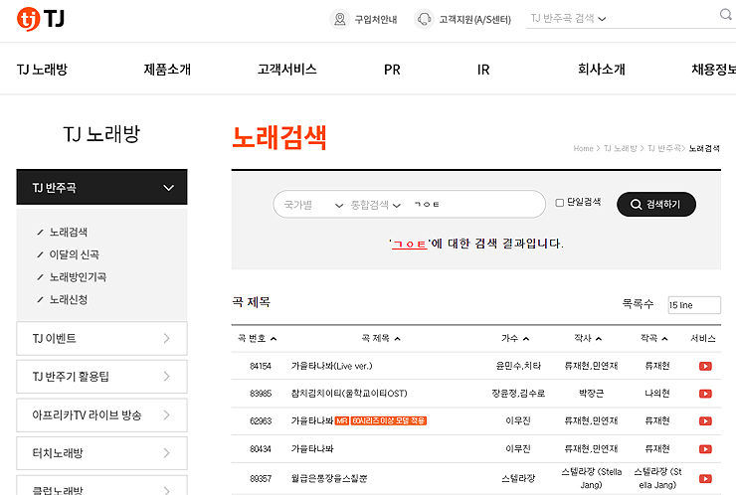Open the 고객서비스 main menu
736x495 pixels.
(x=286, y=70)
